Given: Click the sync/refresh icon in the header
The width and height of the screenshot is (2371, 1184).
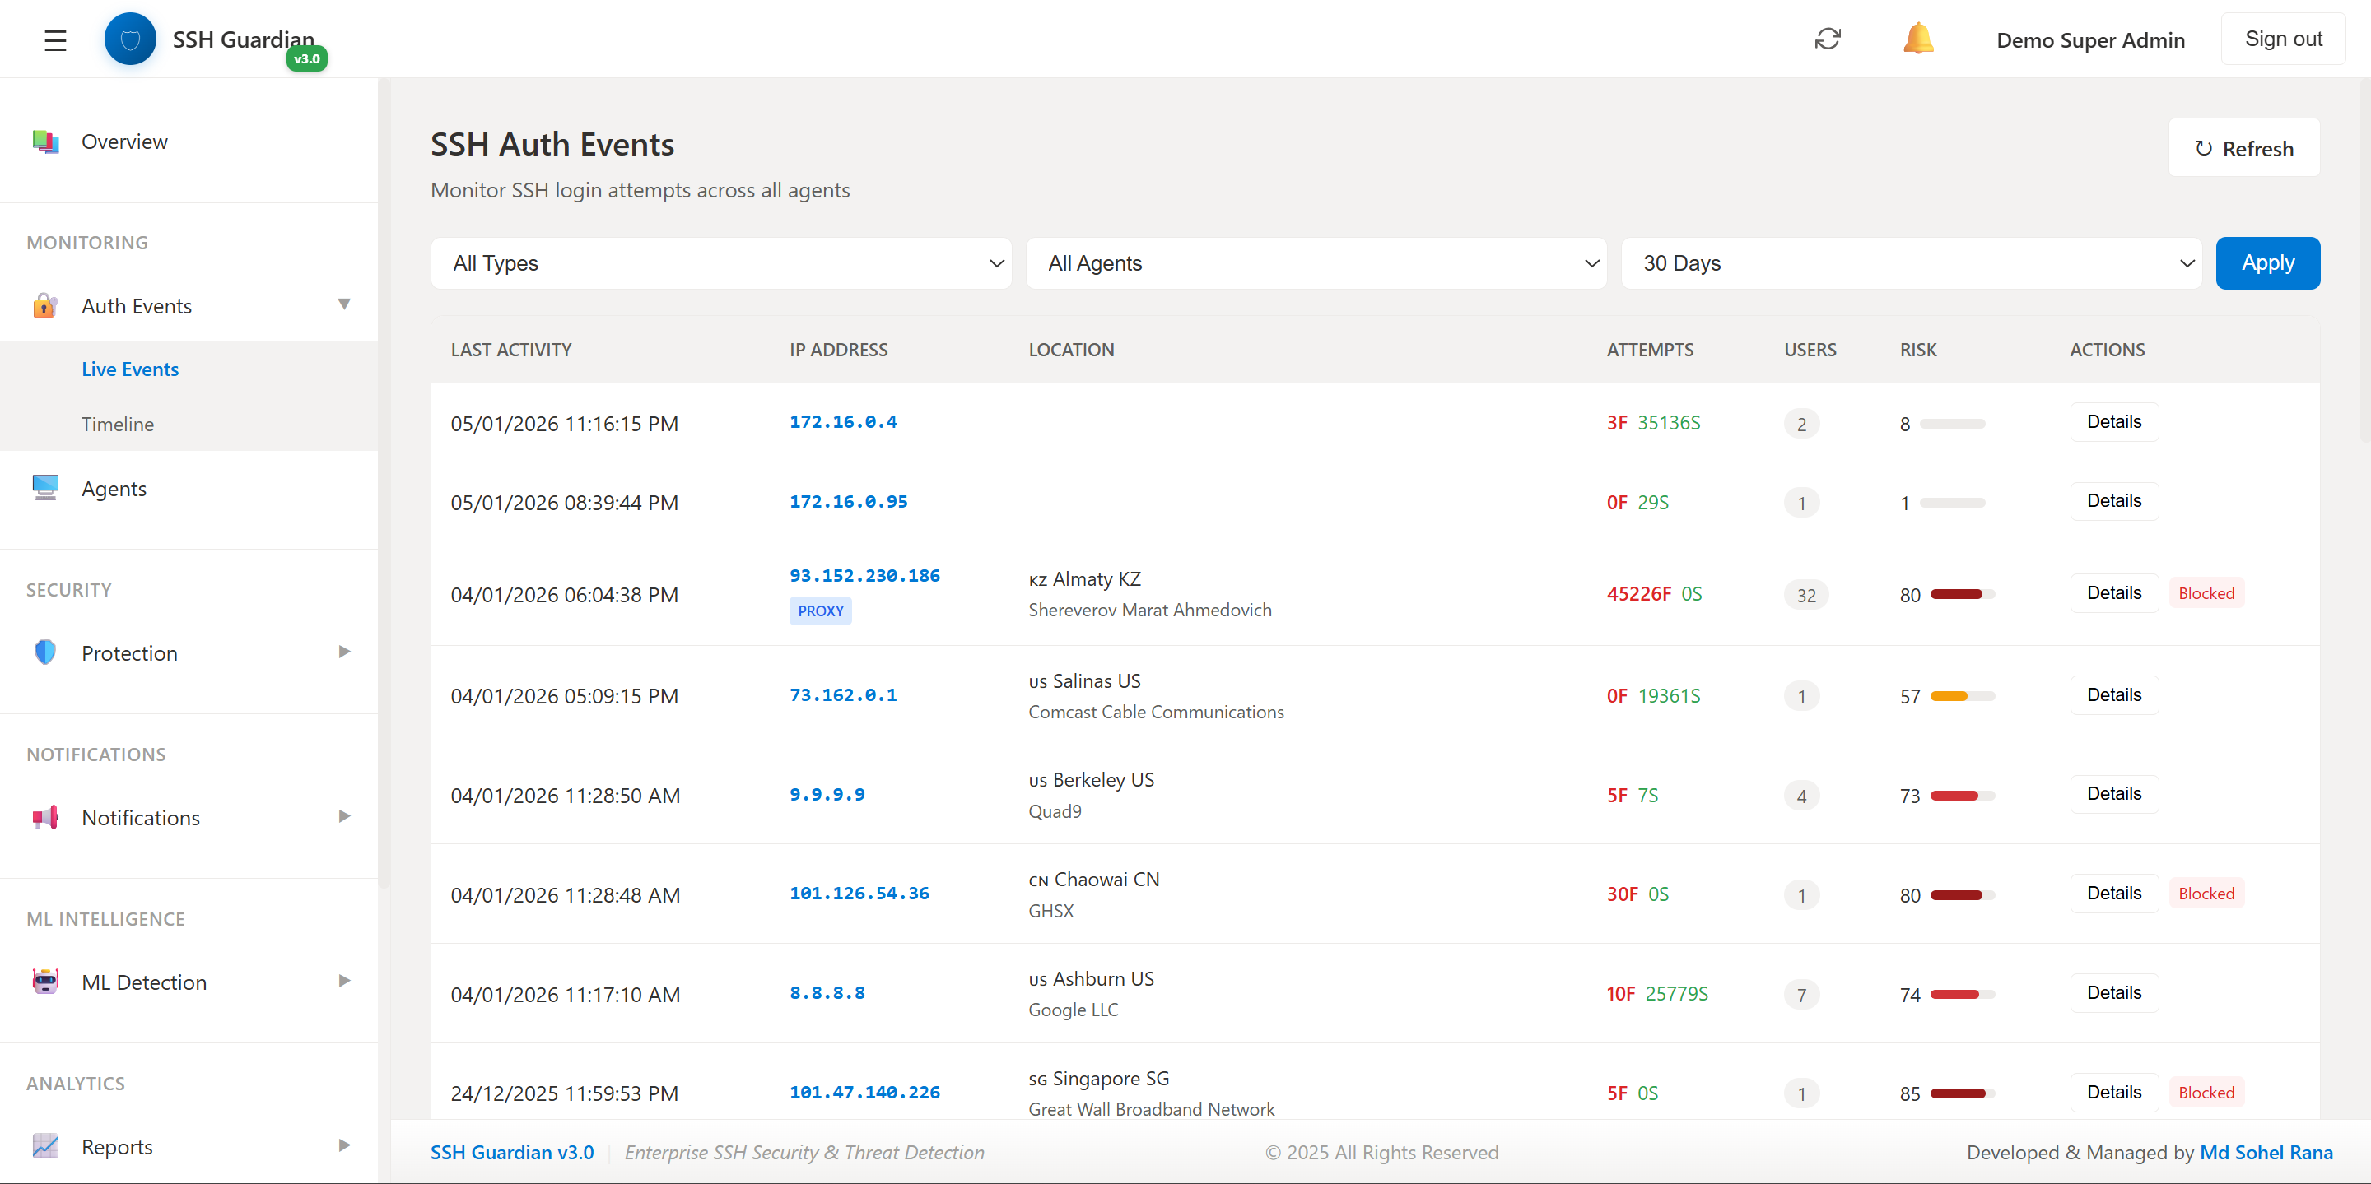Looking at the screenshot, I should coord(1827,39).
